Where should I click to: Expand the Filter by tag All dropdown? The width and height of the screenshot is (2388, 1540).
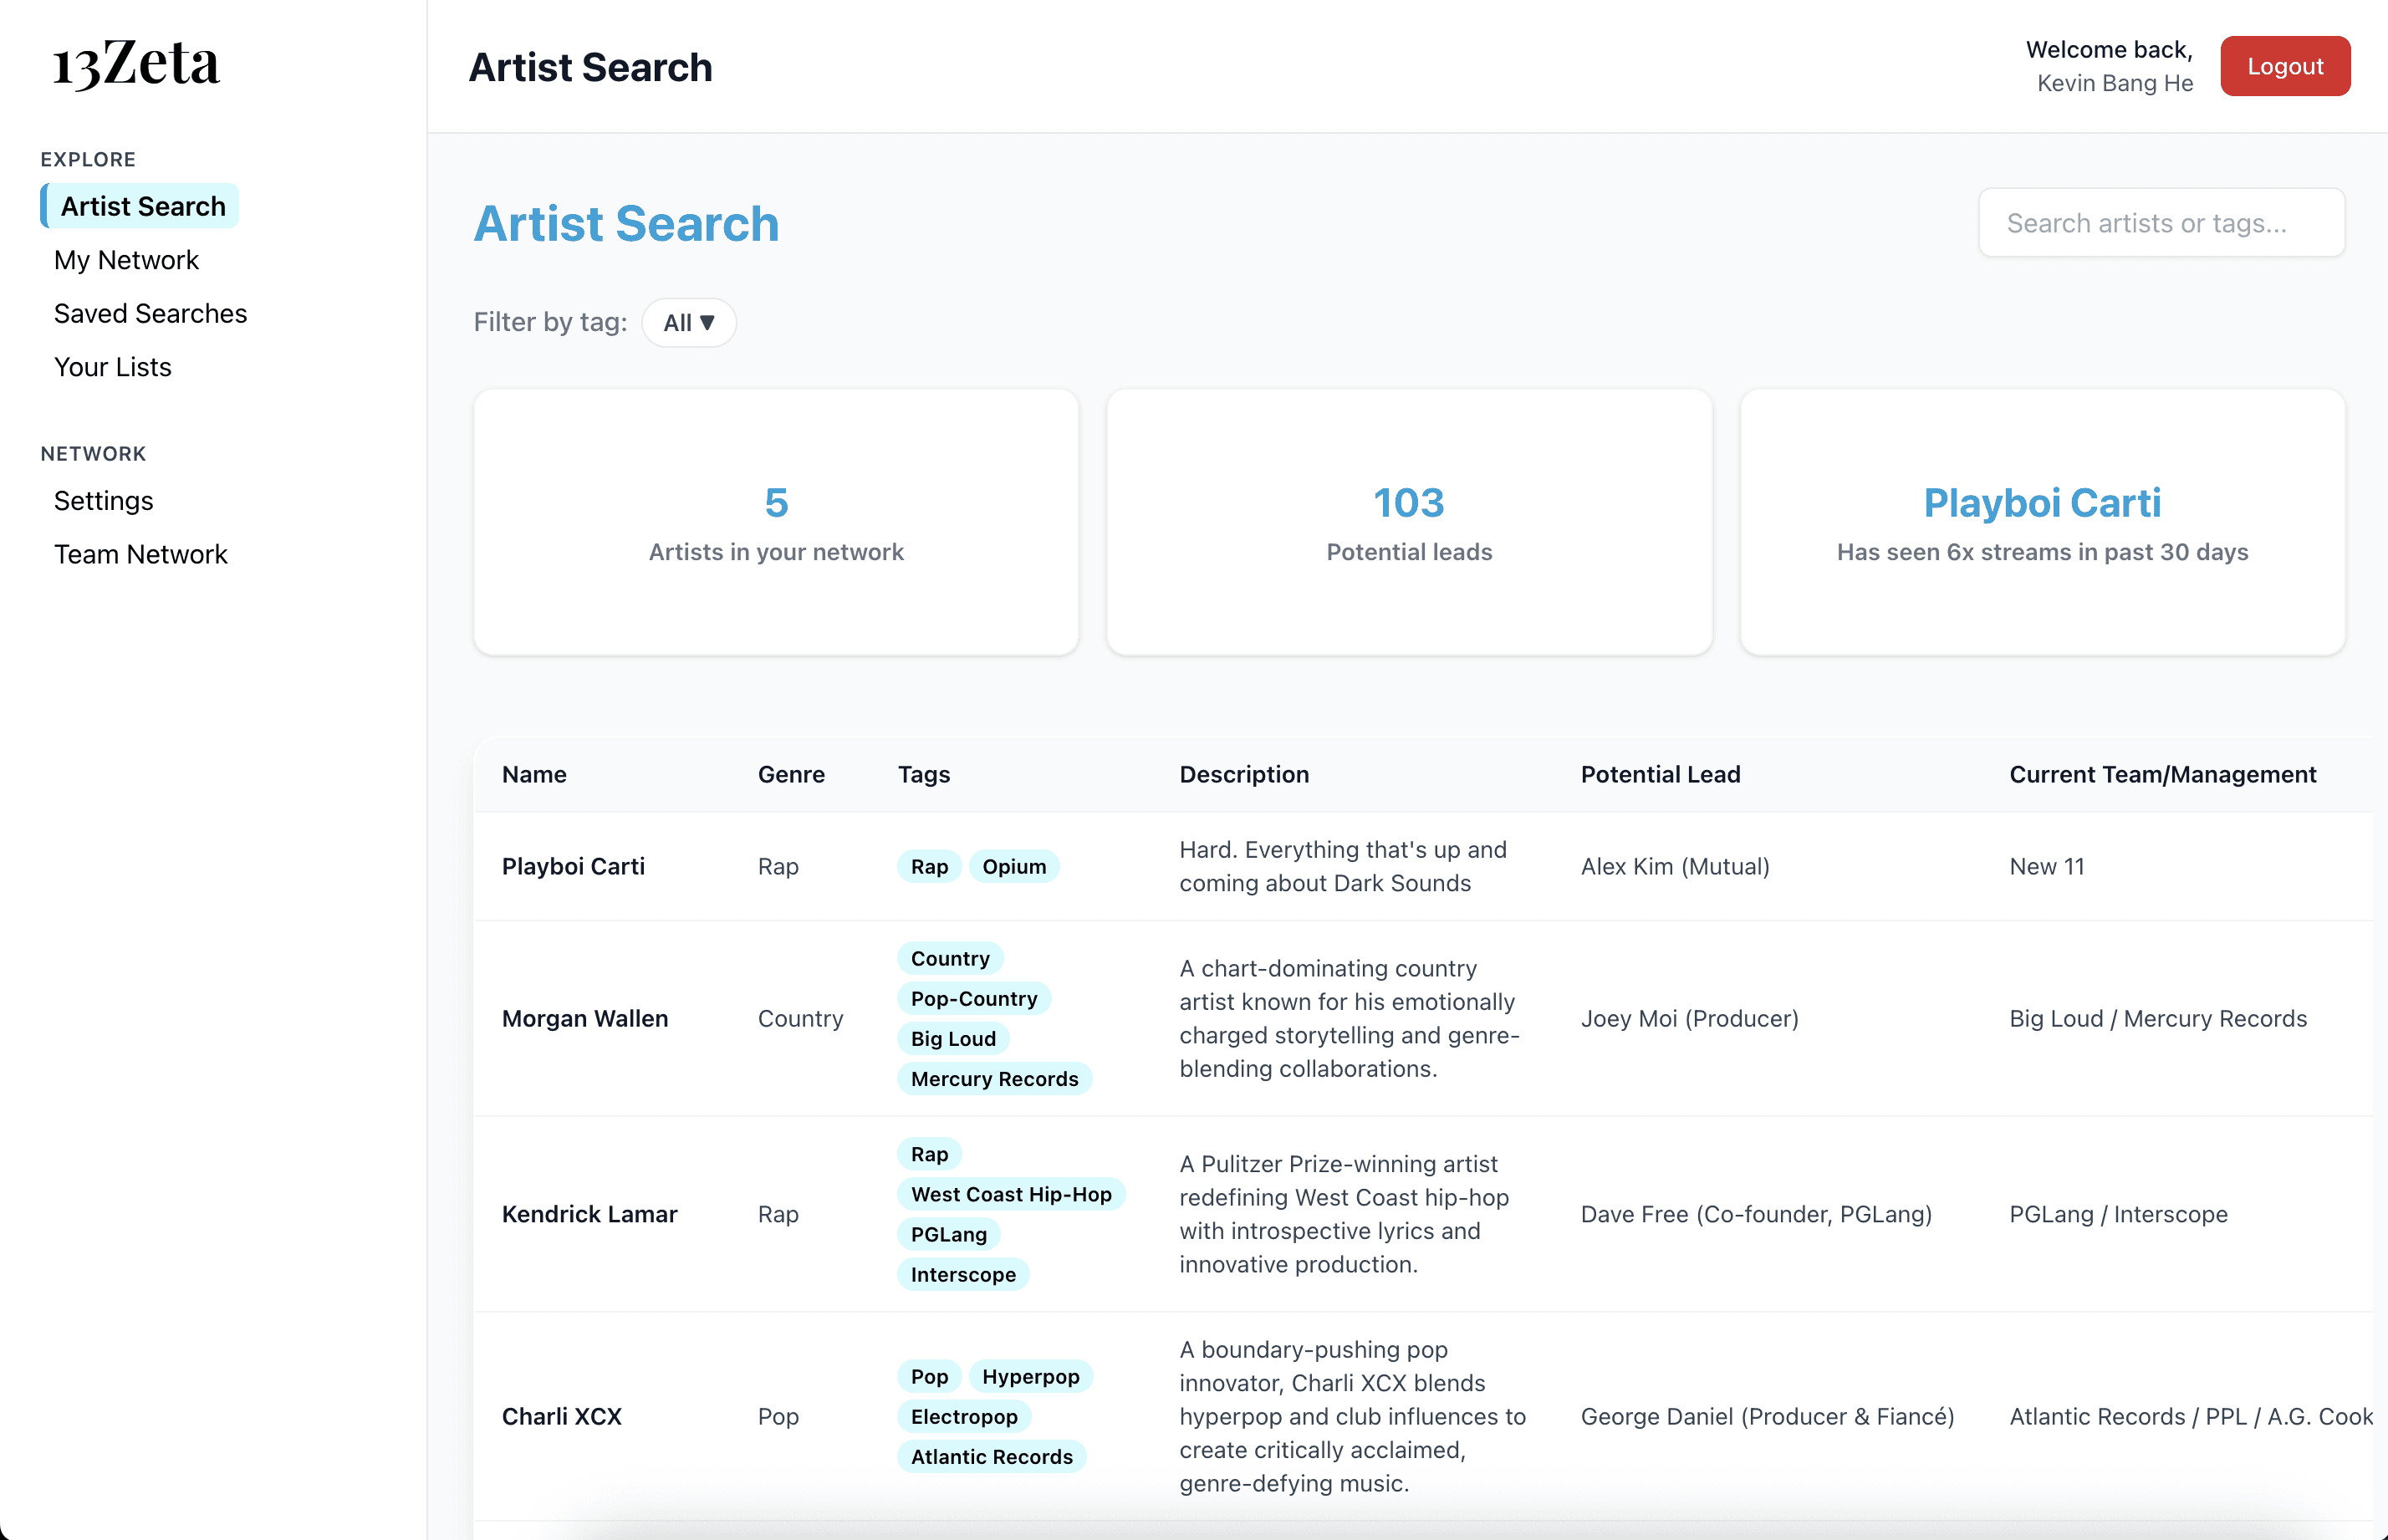(689, 323)
